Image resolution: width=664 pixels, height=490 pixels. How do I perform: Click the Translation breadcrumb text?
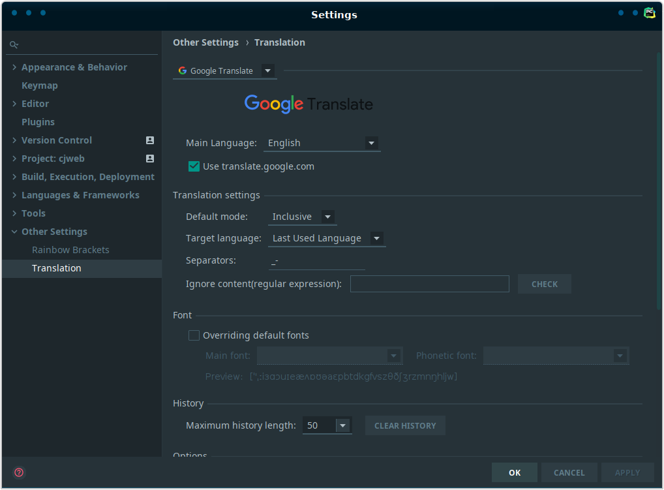[x=279, y=42]
